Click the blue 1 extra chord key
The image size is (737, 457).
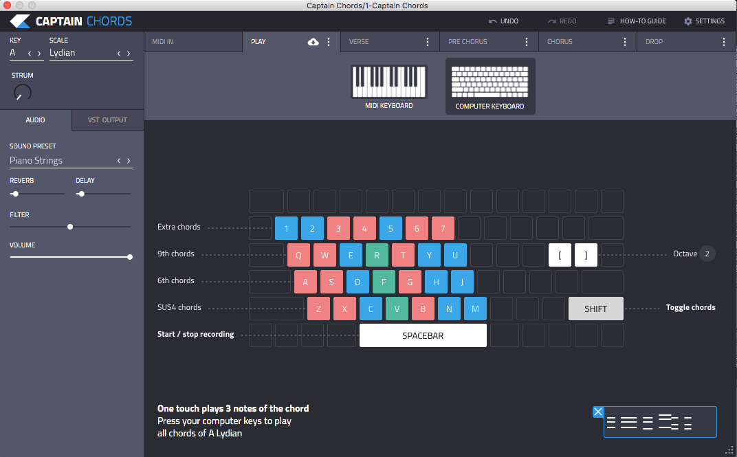286,229
